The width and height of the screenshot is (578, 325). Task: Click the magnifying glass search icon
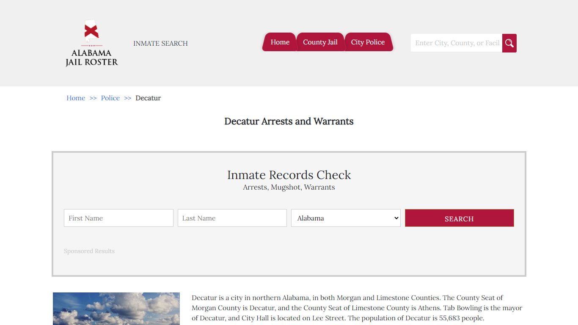509,43
